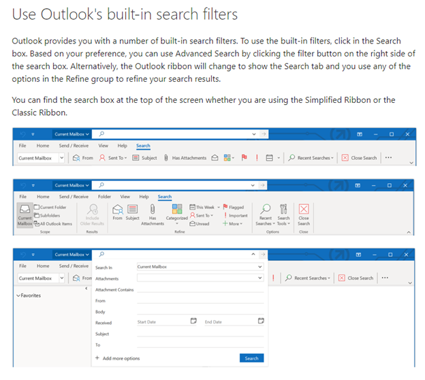Open the File tab in Simplified Ribbon image
Viewport: 425px width, 380px height.
22,146
